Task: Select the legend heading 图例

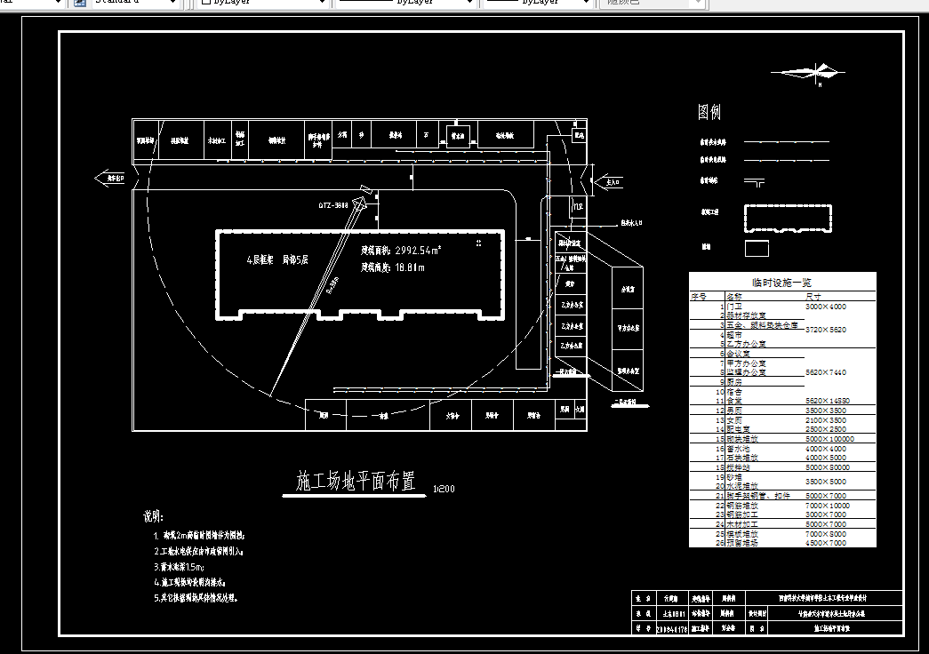Action: pos(709,111)
